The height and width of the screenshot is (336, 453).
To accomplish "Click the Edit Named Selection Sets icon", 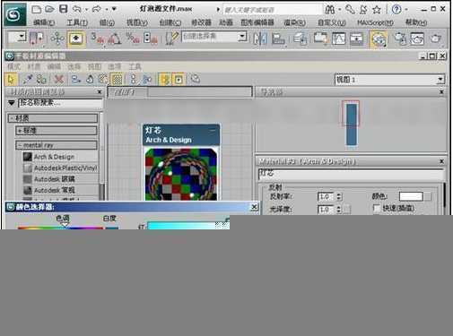I will [x=171, y=39].
